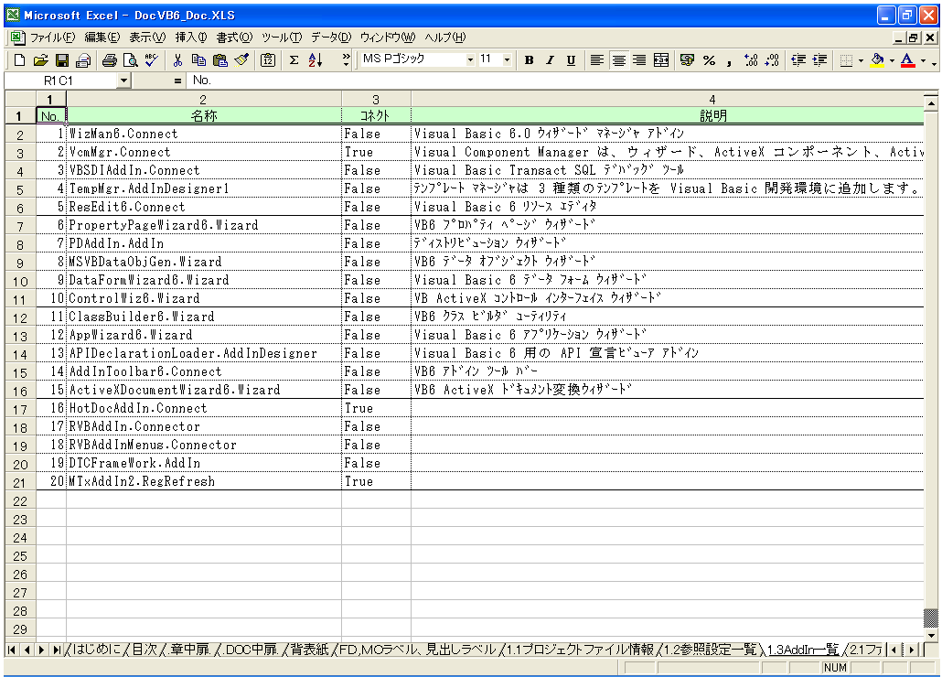This screenshot has width=942, height=677.
Task: Apply the yellow Fill Color bucket
Action: coord(877,60)
